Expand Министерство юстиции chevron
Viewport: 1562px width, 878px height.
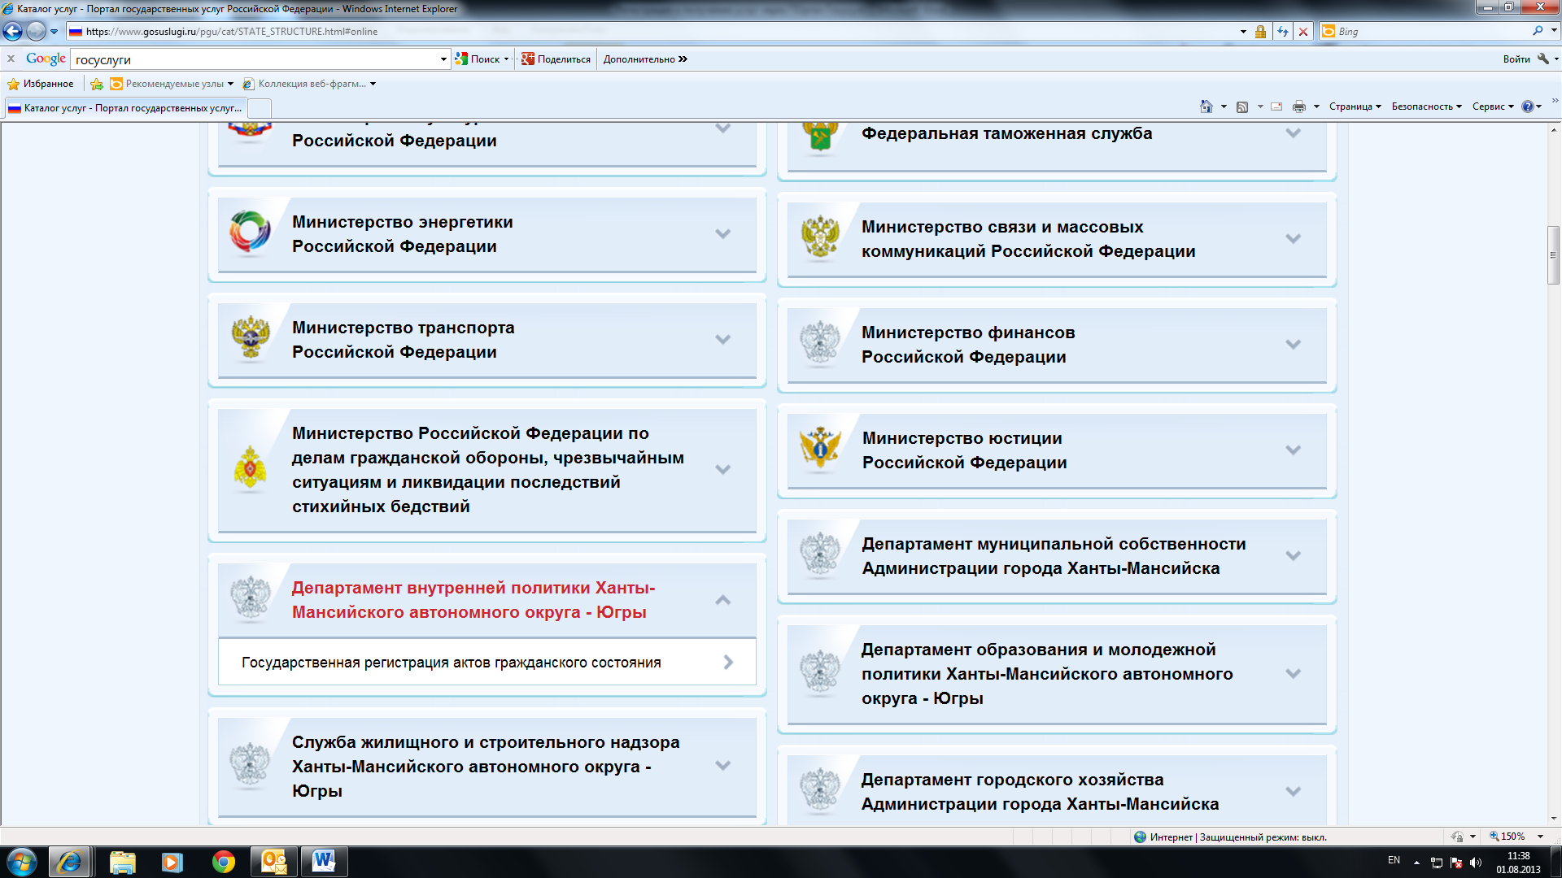tap(1293, 450)
